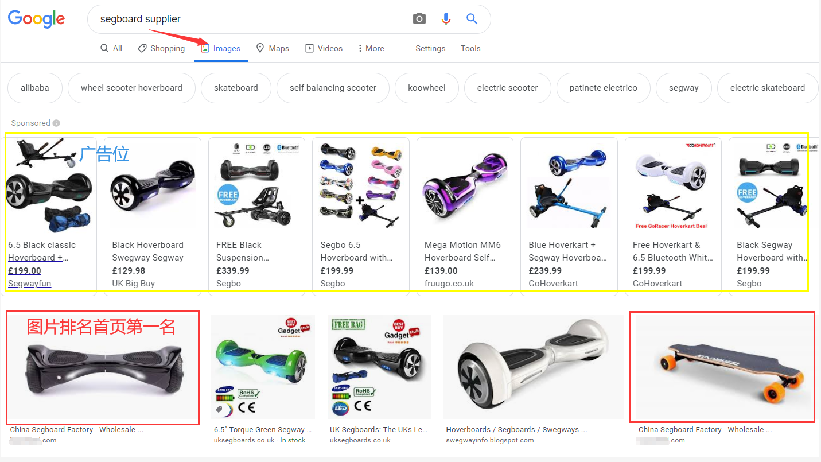
Task: Open search by image camera icon
Action: tap(419, 19)
